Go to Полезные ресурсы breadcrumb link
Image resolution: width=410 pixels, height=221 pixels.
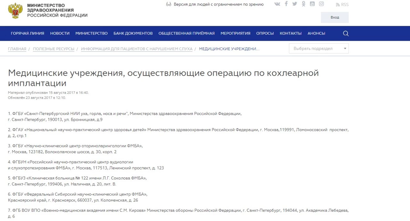[x=53, y=49]
